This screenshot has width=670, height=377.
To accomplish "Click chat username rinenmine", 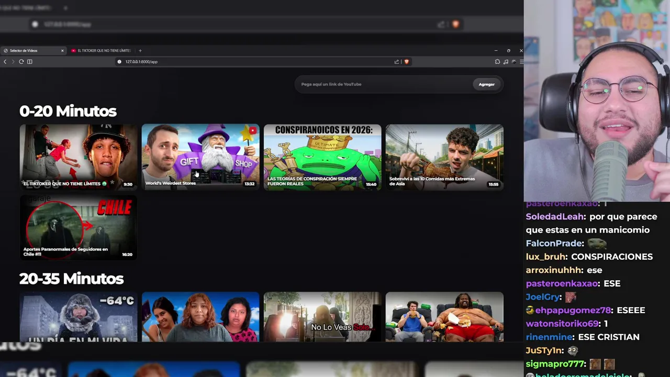I will tap(549, 337).
